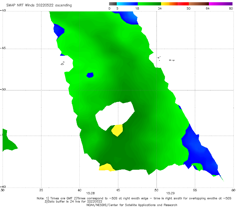The height and width of the screenshot is (207, 236).
Task: Select the red segment of the color scale
Action: tap(183, 4)
